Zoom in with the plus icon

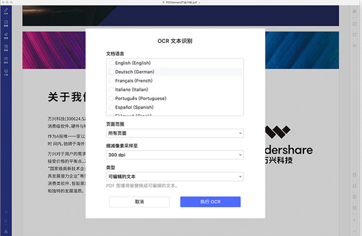[354, 220]
